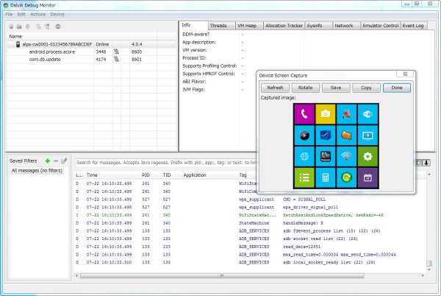Click the Rotate button
441x296 pixels.
point(306,88)
